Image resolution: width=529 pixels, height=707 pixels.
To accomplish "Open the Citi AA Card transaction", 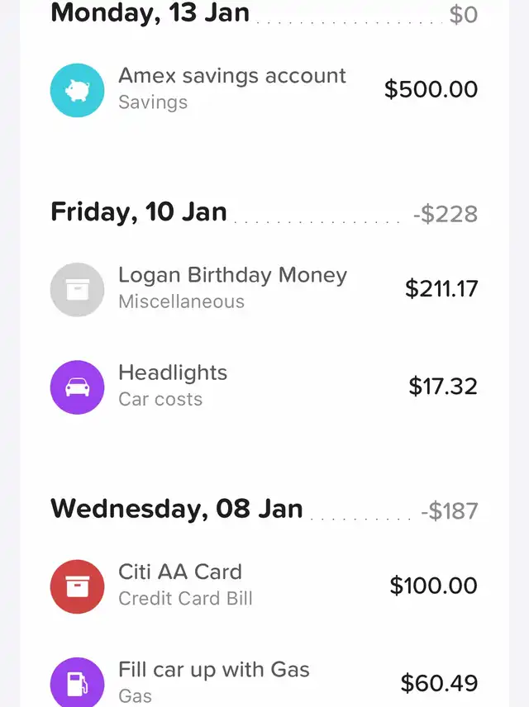I will (180, 572).
